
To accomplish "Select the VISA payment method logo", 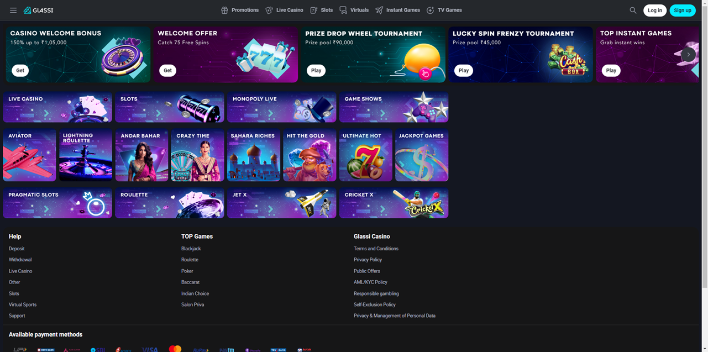I will click(x=149, y=349).
